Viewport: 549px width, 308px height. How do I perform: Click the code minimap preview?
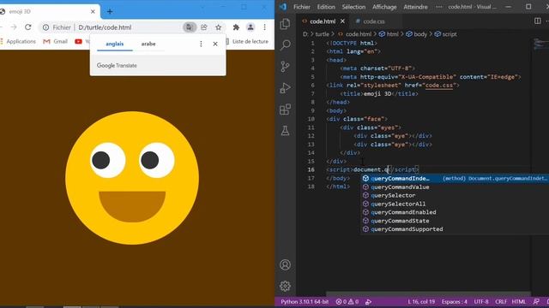pyautogui.click(x=541, y=44)
